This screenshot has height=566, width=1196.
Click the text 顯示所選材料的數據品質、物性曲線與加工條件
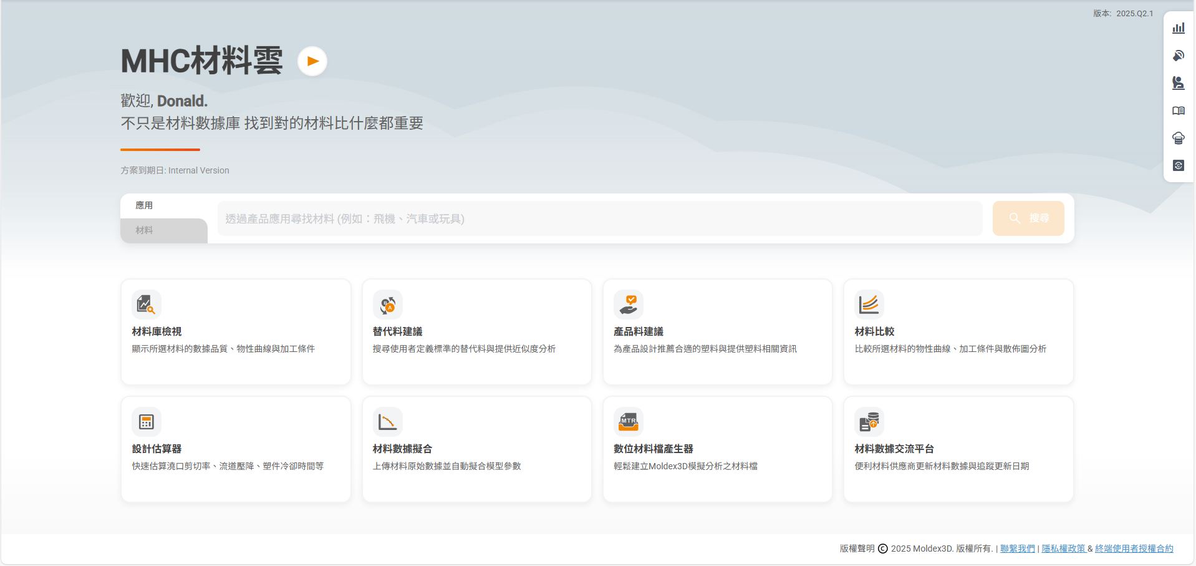(x=223, y=349)
